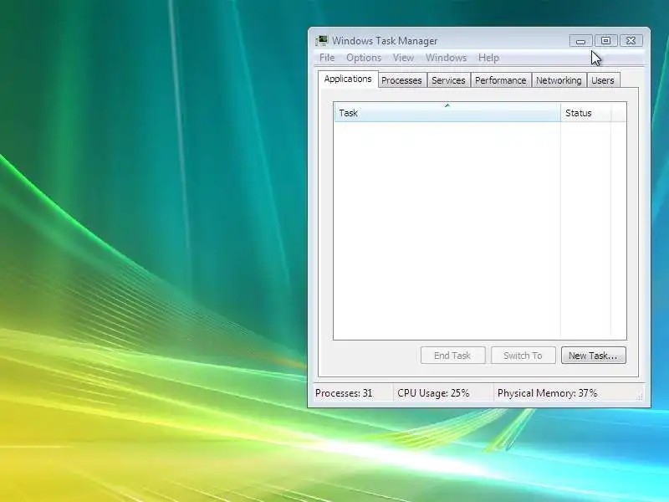
Task: Click the Physical Memory: 37% status text
Action: click(548, 393)
